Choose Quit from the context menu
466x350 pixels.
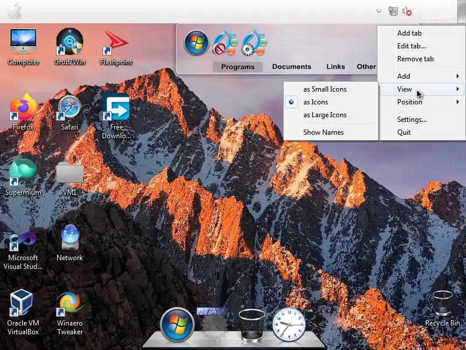[421, 132]
